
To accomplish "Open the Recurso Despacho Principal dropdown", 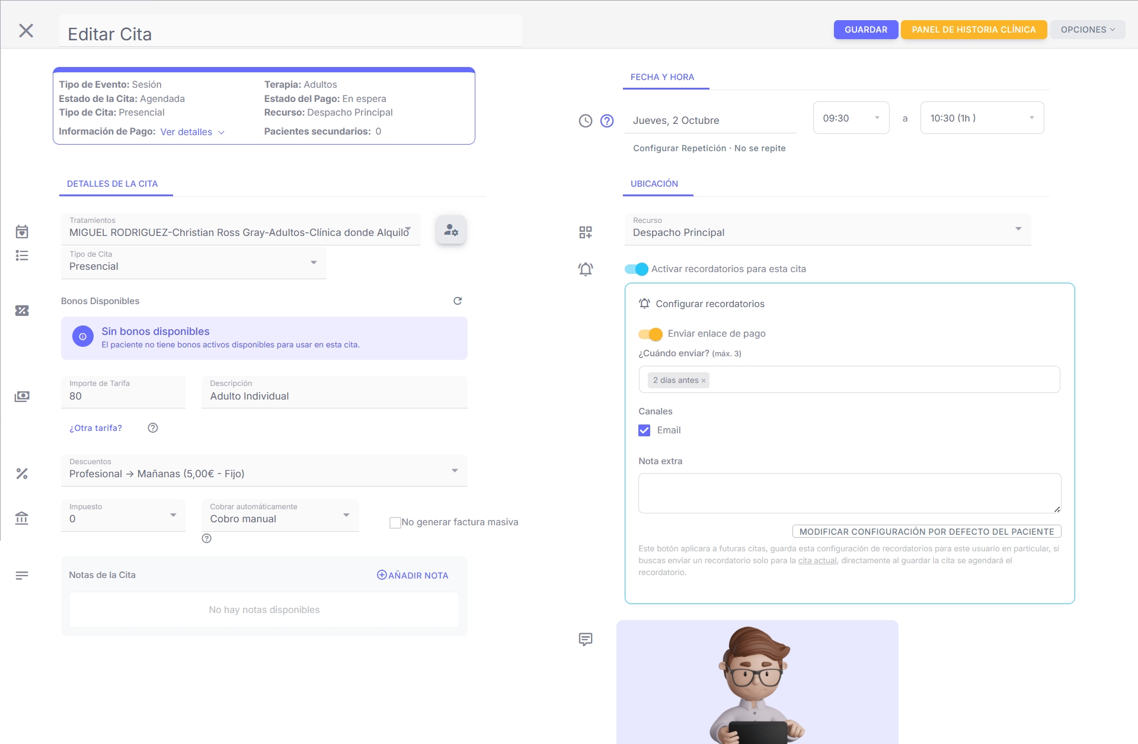I will (x=827, y=229).
